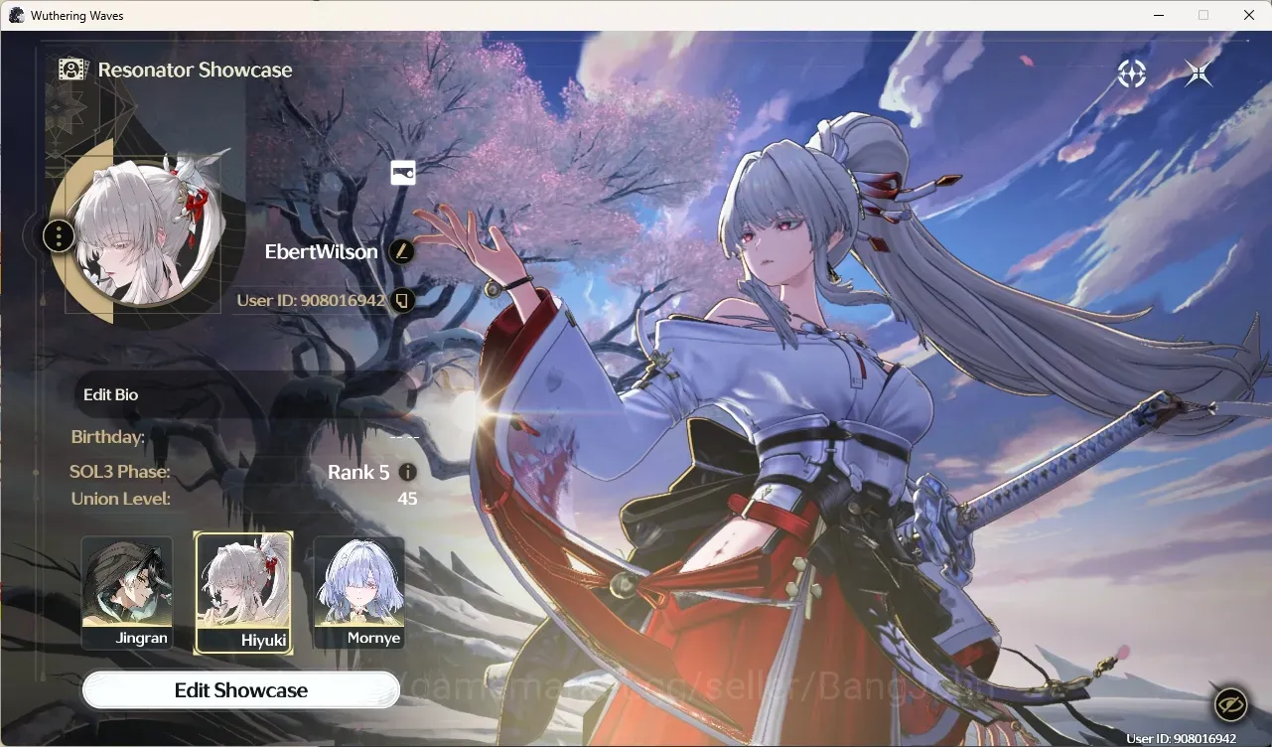Click the Union Level value 45
The image size is (1272, 747).
tap(407, 499)
